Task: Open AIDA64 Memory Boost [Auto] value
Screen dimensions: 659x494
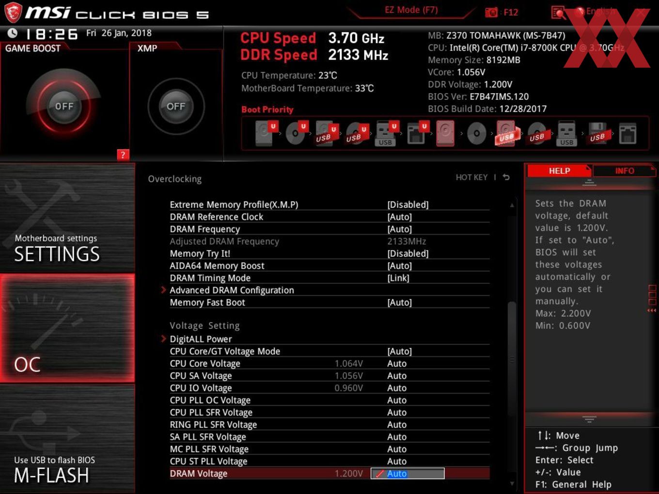Action: [400, 266]
